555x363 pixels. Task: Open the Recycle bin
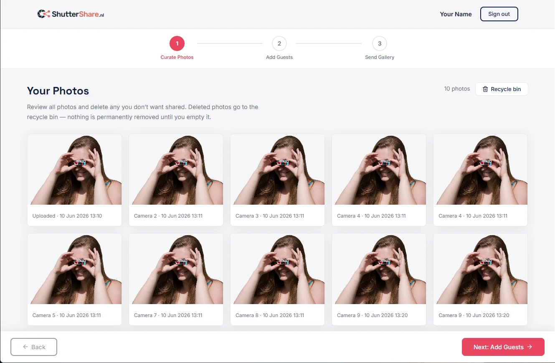click(502, 89)
